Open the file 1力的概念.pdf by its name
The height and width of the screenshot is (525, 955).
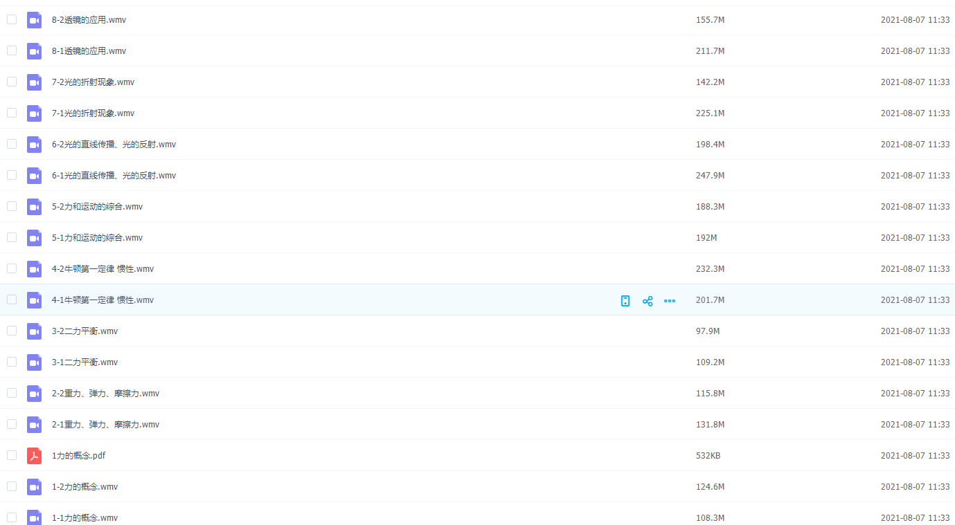tap(78, 456)
